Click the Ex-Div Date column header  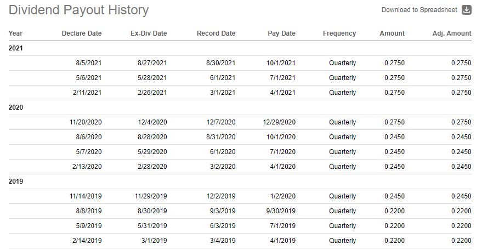(149, 33)
